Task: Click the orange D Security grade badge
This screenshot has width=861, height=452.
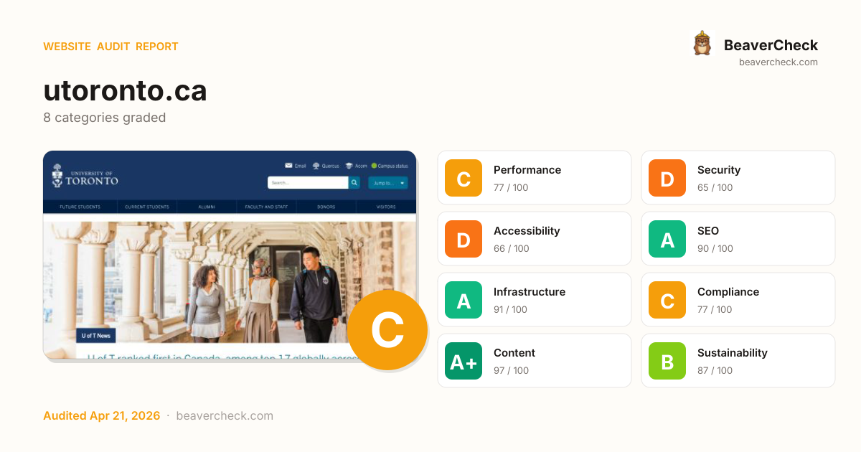Action: point(667,178)
